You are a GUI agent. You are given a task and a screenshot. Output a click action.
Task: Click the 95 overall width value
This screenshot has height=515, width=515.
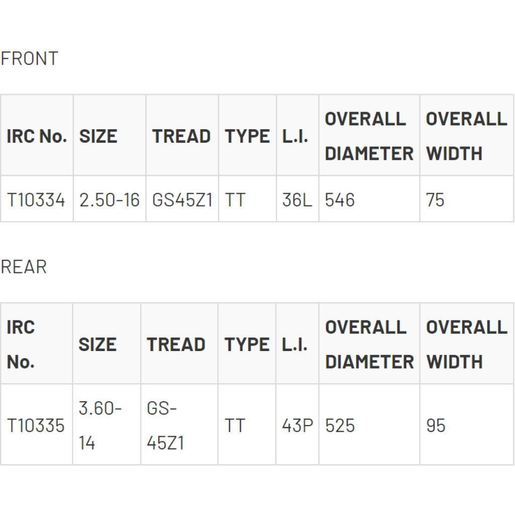coord(436,425)
